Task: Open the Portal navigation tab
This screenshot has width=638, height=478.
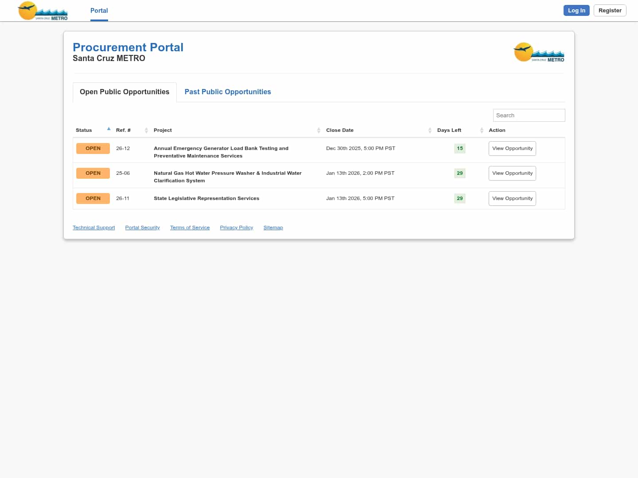Action: [99, 11]
